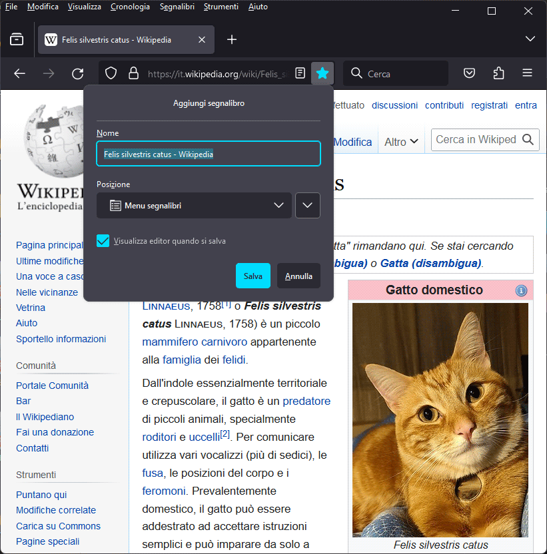Expand the folder tree chevron button
This screenshot has height=554, width=547.
(x=308, y=206)
